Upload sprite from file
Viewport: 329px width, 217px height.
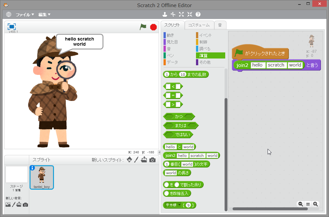[144, 160]
